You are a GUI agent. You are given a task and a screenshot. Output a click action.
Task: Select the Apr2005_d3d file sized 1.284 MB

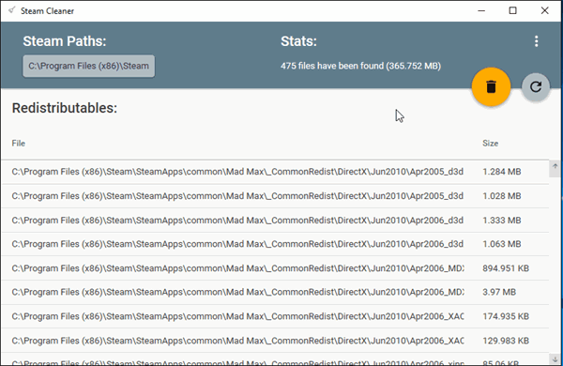click(x=275, y=172)
